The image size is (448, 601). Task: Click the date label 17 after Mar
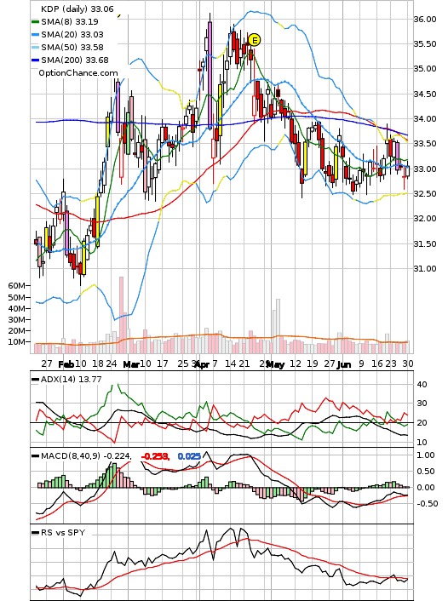pos(163,363)
